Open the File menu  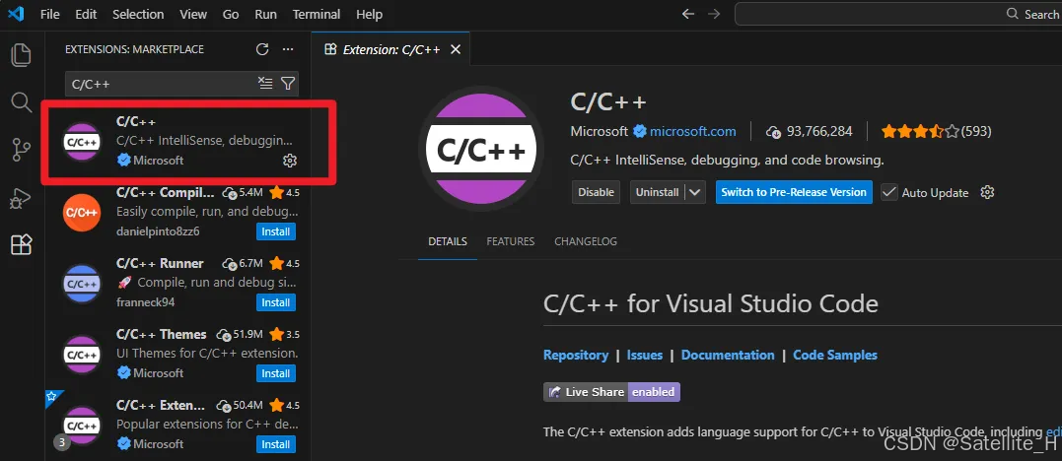[50, 14]
